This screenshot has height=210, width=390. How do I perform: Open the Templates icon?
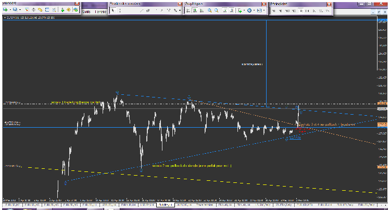[x=259, y=10]
